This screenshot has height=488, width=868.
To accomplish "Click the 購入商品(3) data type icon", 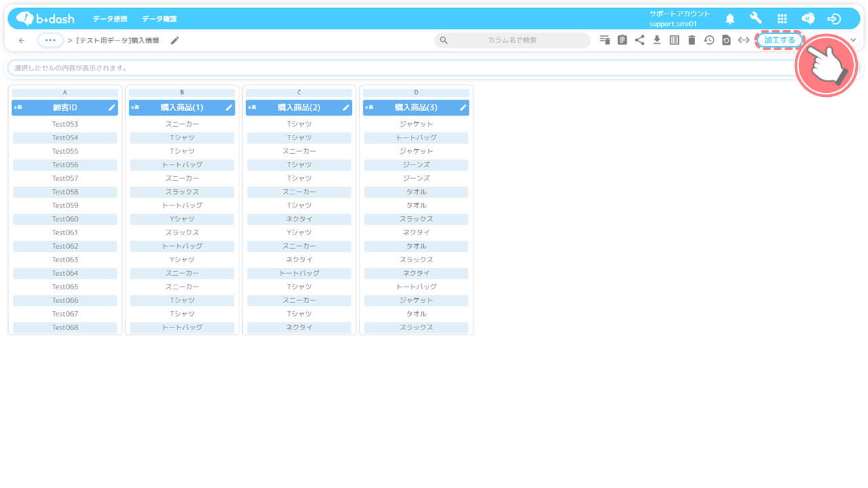I will [370, 107].
